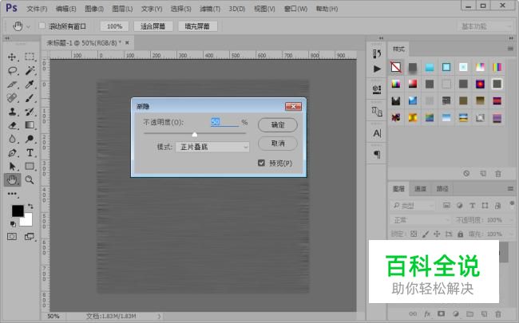Open the 文件(F) menu

37,9
